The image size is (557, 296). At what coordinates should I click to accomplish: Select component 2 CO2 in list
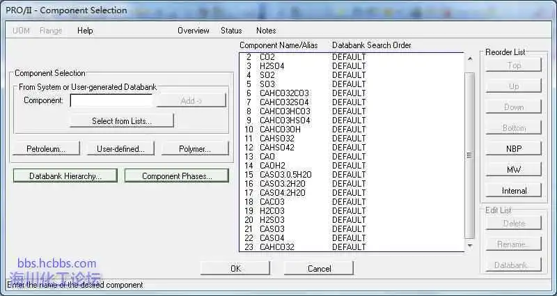352,57
